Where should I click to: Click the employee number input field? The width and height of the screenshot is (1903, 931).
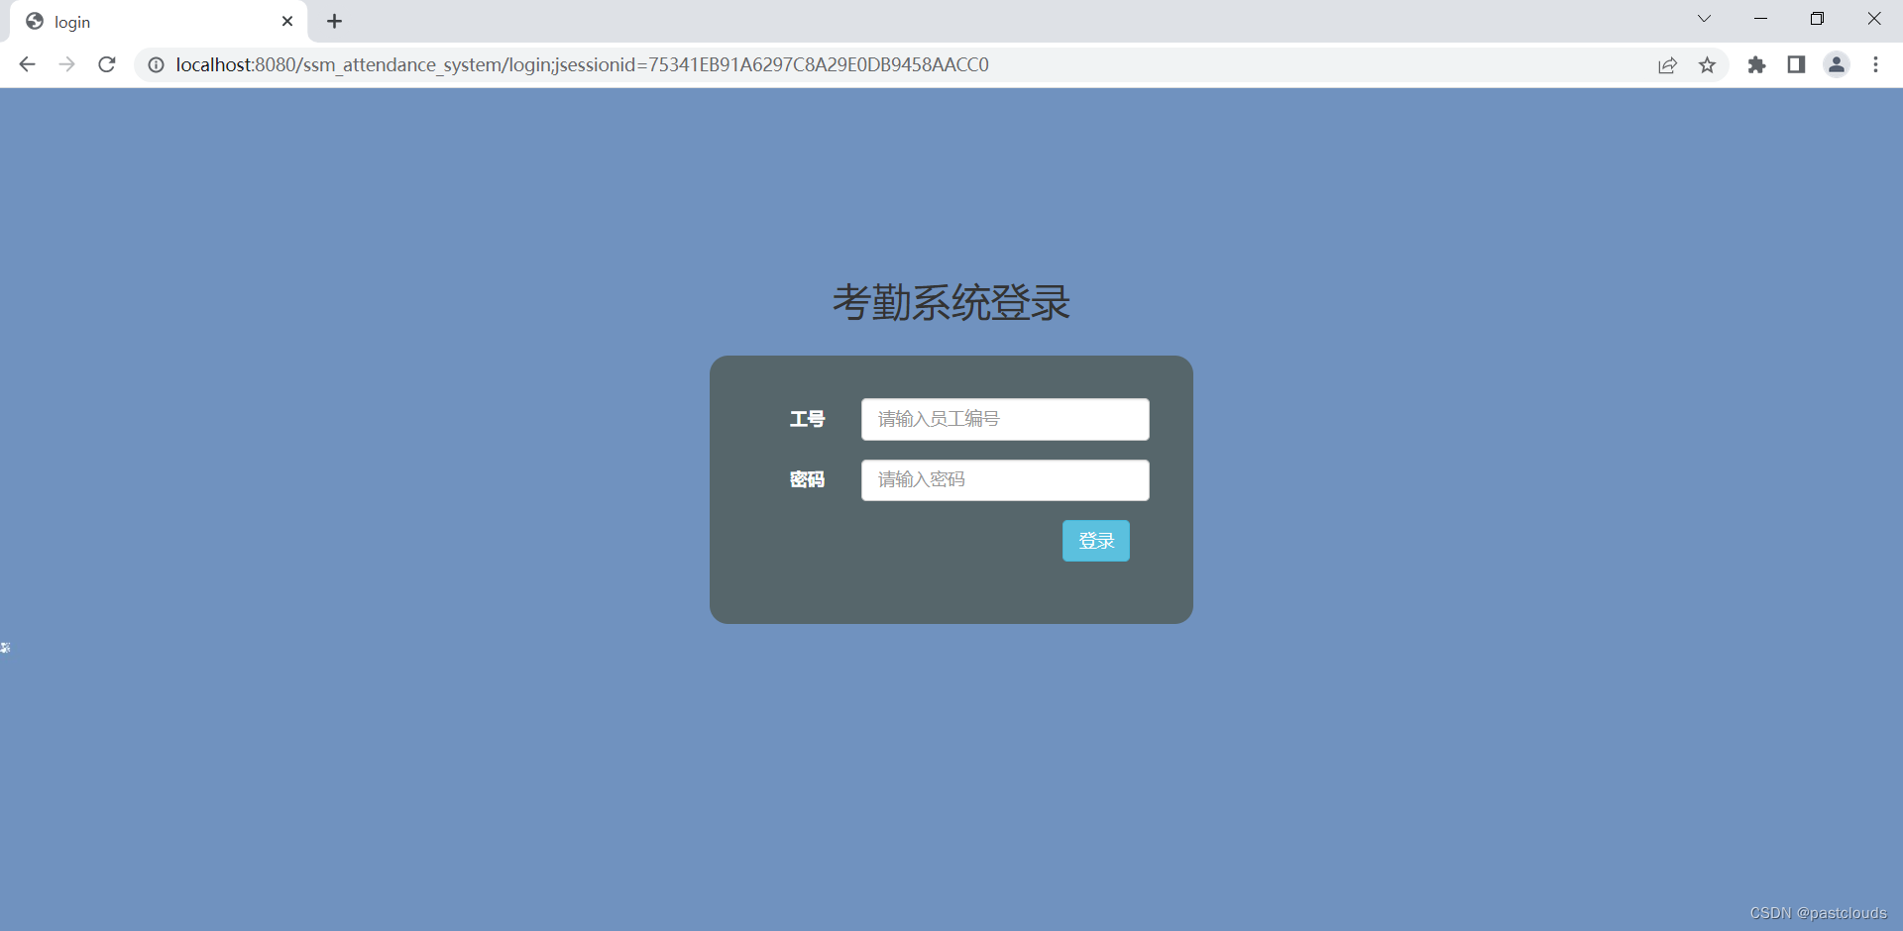[1005, 419]
